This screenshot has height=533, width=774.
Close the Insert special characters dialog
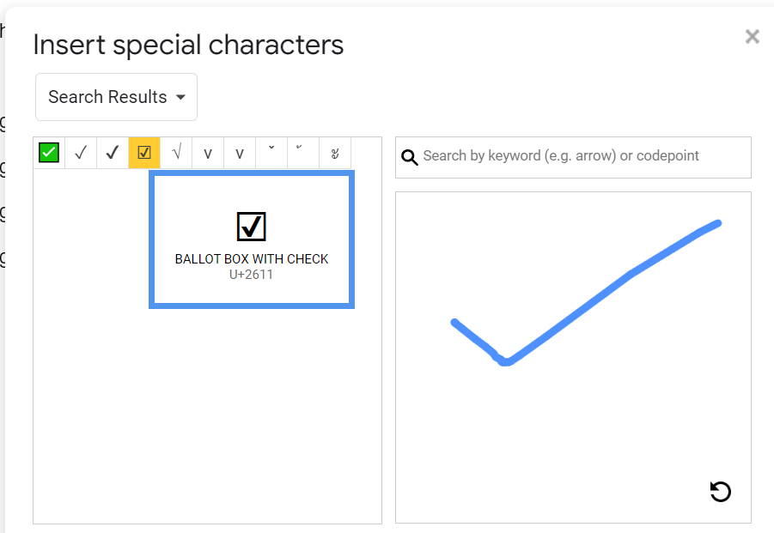click(753, 36)
